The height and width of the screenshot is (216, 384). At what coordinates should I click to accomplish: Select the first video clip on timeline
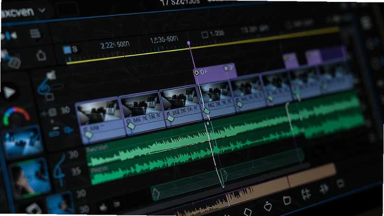pyautogui.click(x=100, y=121)
